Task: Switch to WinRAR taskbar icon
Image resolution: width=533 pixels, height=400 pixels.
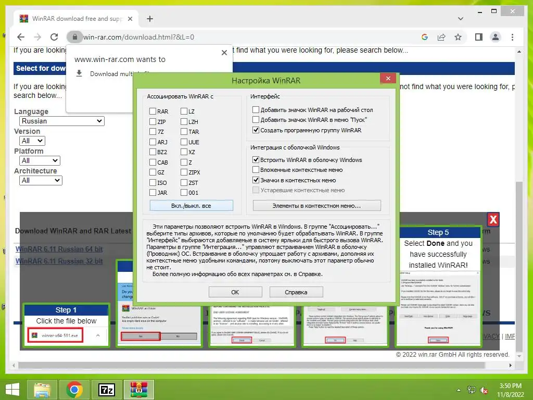Action: point(138,390)
